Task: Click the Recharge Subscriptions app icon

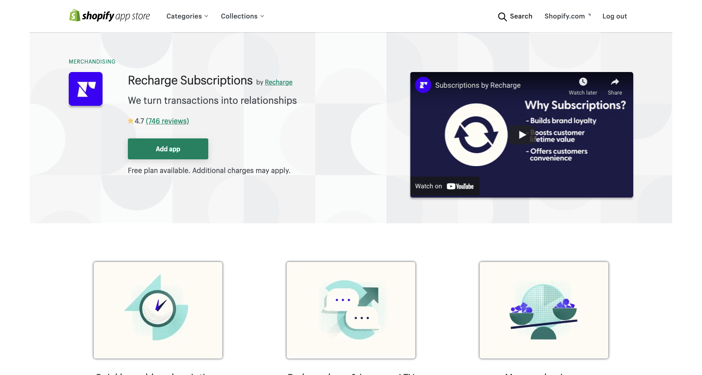Action: tap(86, 89)
